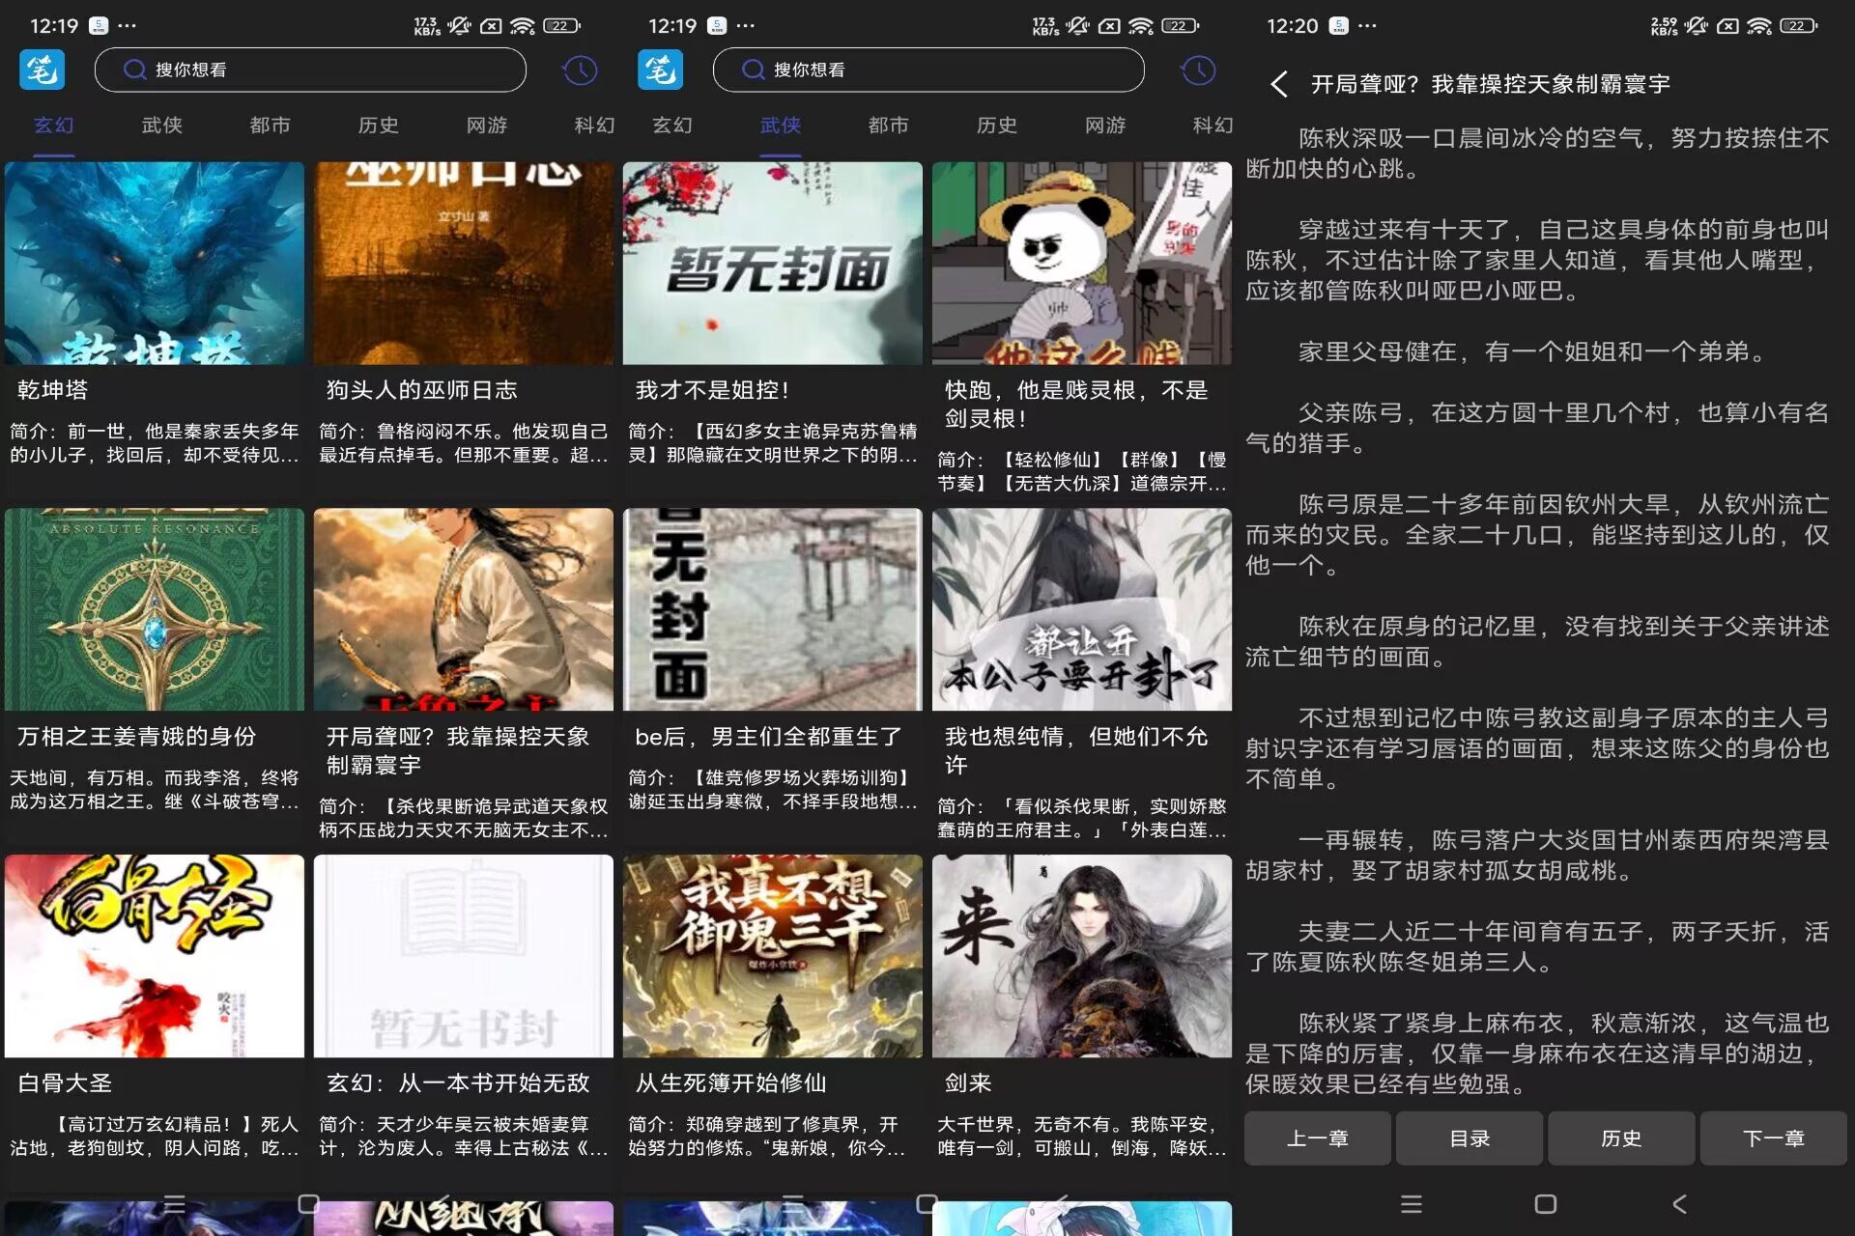
Task: Open recent apps with the navigation bar icon
Action: pos(1411,1205)
